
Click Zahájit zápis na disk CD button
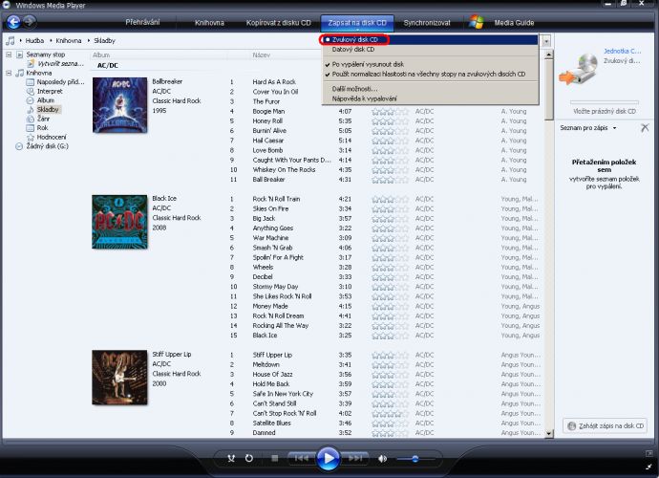tap(605, 425)
